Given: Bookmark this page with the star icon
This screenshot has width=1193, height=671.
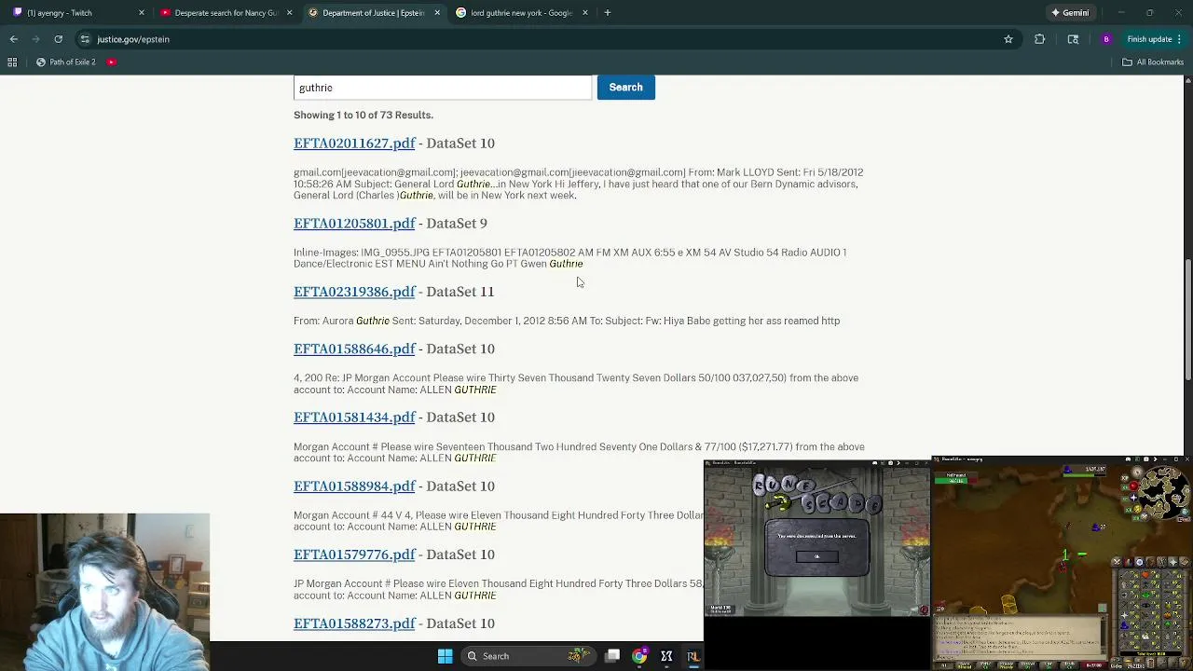Looking at the screenshot, I should tap(1008, 39).
